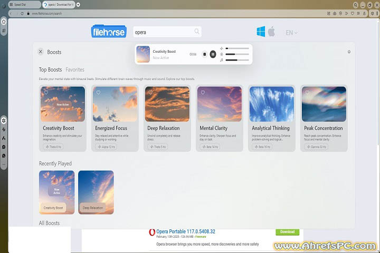Viewport: 380px width, 253px height.
Task: Switch to the Speed Dial tab
Action: click(24, 5)
